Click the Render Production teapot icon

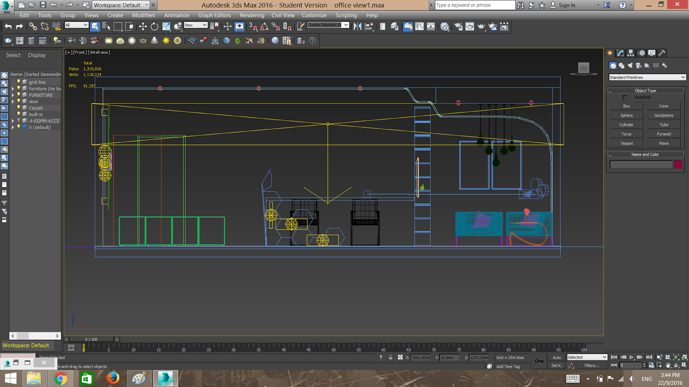[x=481, y=26]
